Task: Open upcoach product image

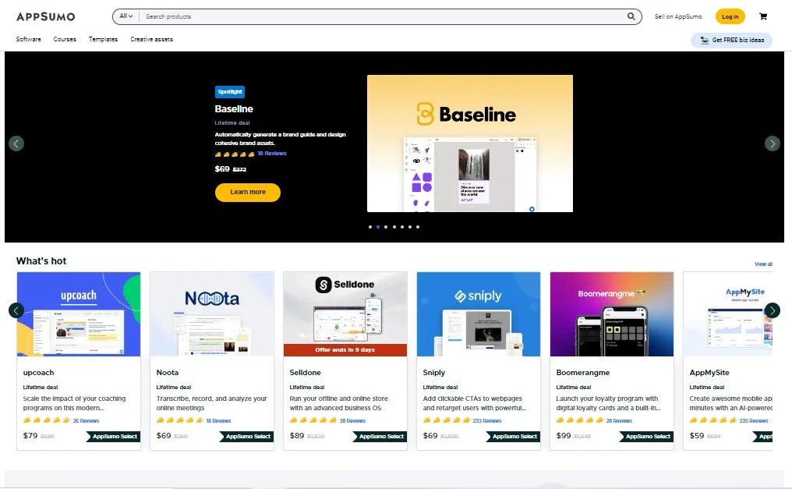Action: [79, 314]
